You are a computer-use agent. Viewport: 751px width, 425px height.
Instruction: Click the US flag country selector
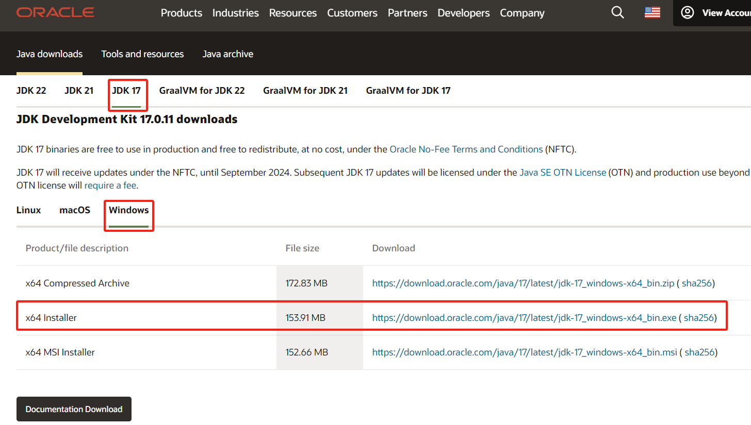652,13
